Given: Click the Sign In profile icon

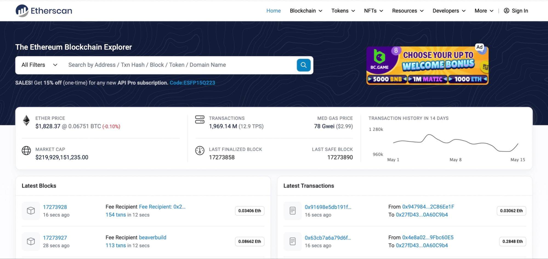Looking at the screenshot, I should click(506, 11).
